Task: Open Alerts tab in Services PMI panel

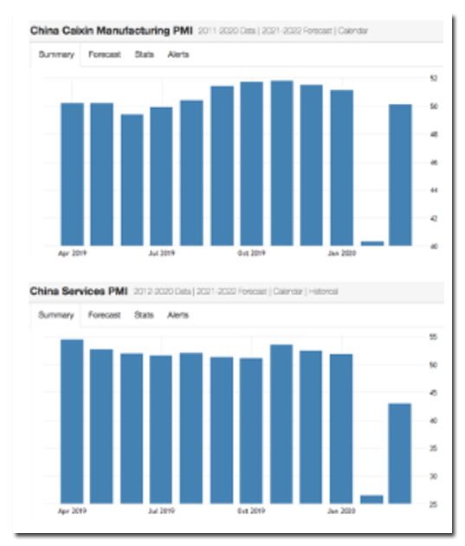Action: pyautogui.click(x=178, y=315)
